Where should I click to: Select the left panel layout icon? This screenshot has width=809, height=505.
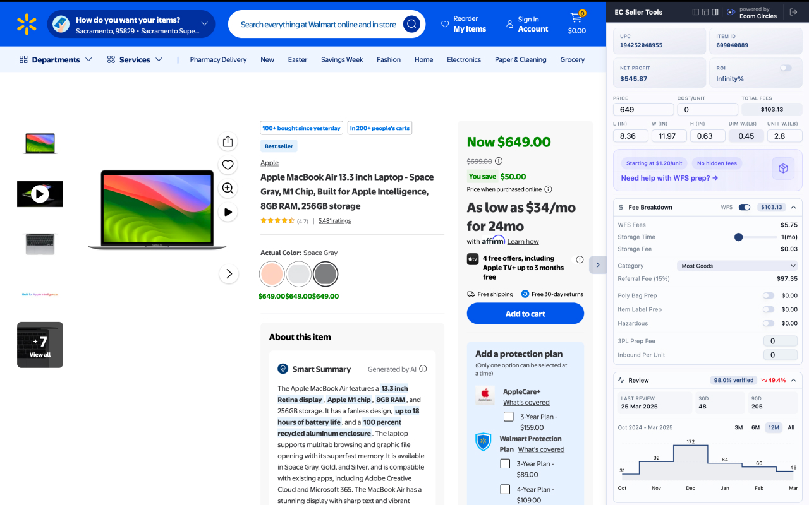[696, 12]
